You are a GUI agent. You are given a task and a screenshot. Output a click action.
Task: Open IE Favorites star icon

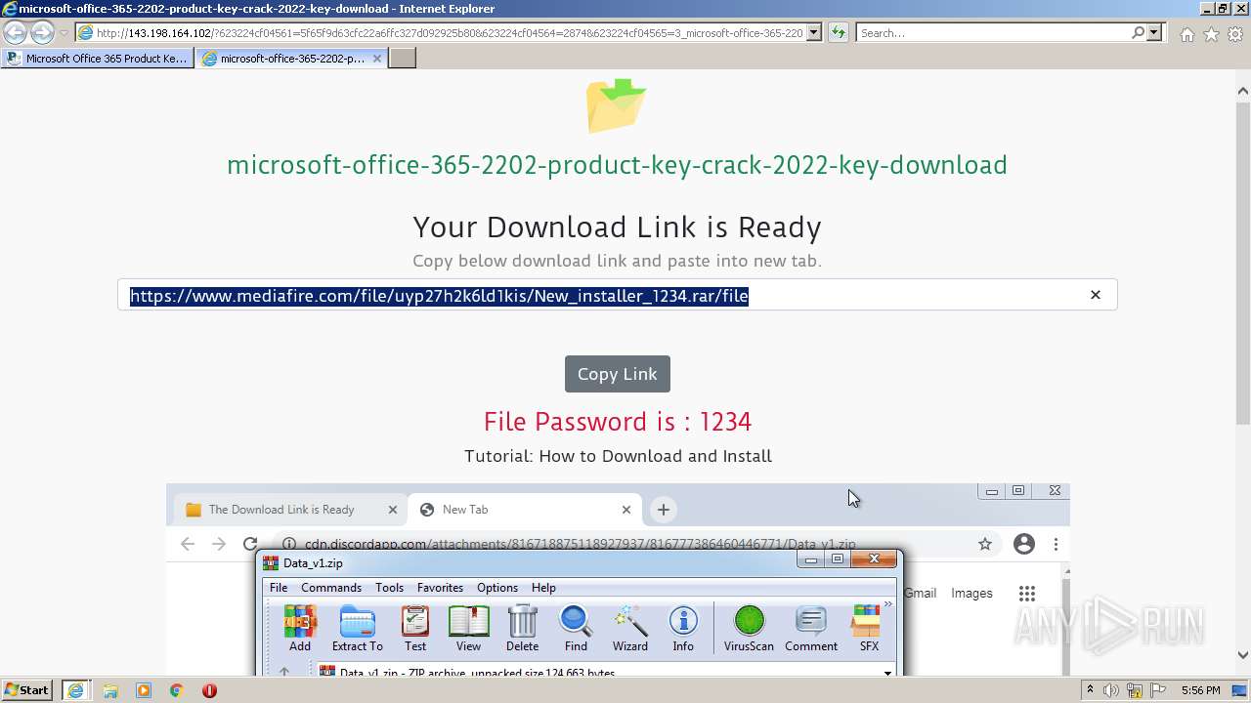(1211, 33)
